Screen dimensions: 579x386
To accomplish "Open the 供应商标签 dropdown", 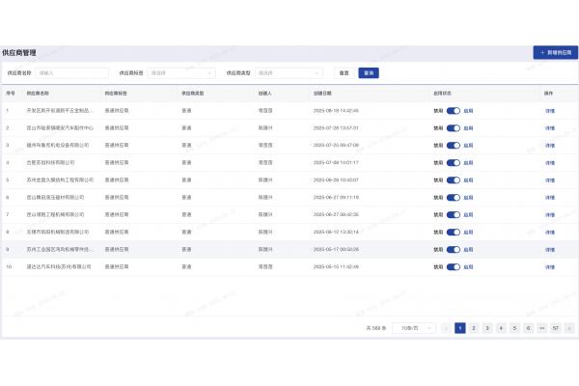I will tap(181, 72).
